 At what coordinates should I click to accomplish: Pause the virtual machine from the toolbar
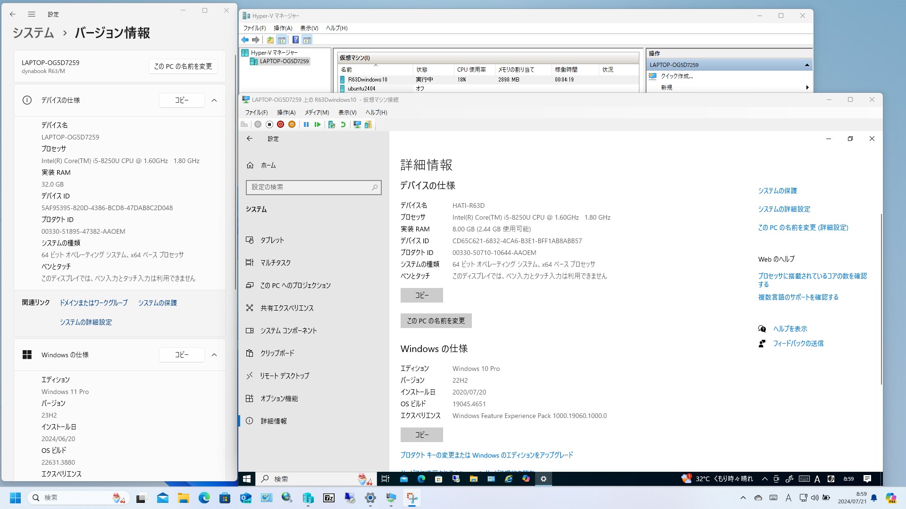[306, 124]
